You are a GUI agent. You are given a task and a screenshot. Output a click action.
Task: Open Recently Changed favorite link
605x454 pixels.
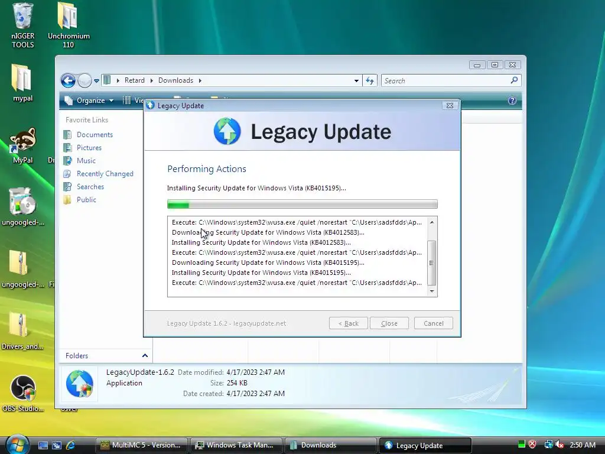[x=105, y=174]
